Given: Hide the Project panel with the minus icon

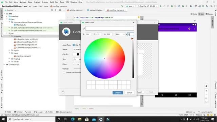Looking at the screenshot, I should pyautogui.click(x=64, y=10).
